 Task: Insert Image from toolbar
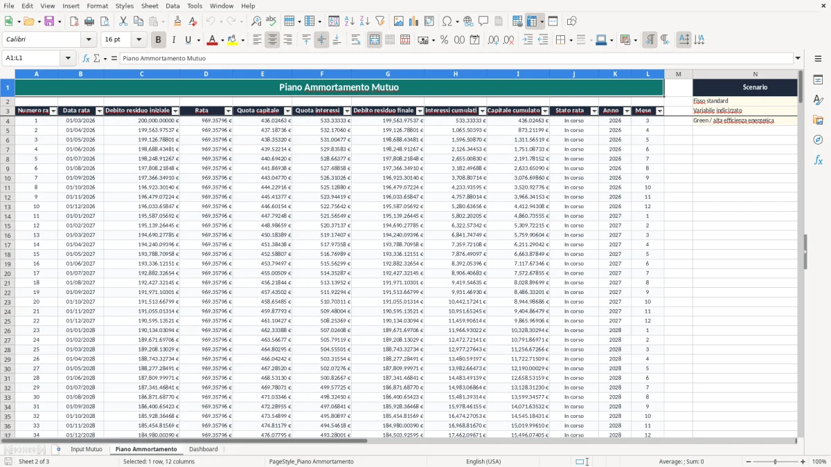tap(399, 21)
